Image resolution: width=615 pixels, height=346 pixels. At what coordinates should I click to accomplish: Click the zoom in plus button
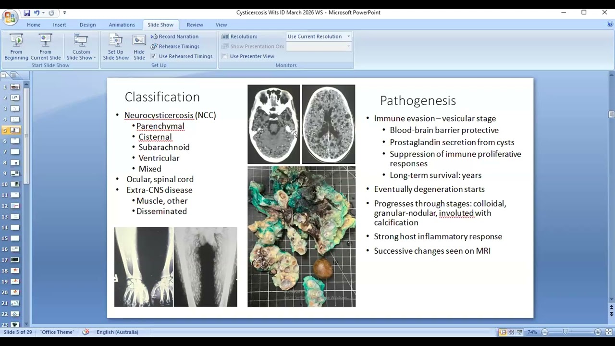[x=598, y=332]
